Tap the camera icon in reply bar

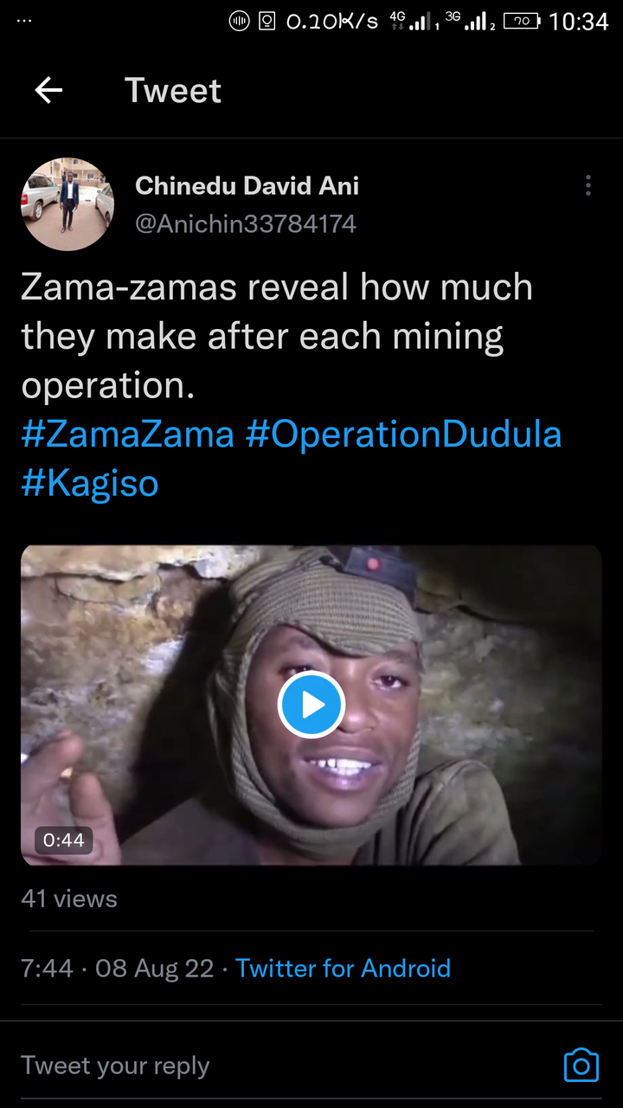[x=581, y=1065]
